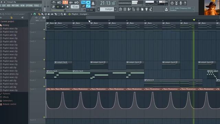This screenshot has height=124, width=220.
Task: Open playlist options menu arrow
Action: [x=31, y=14]
